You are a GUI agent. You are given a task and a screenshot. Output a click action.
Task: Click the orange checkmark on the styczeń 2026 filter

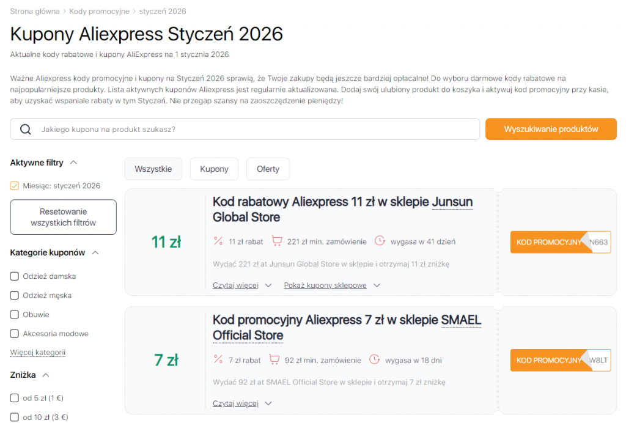[13, 186]
